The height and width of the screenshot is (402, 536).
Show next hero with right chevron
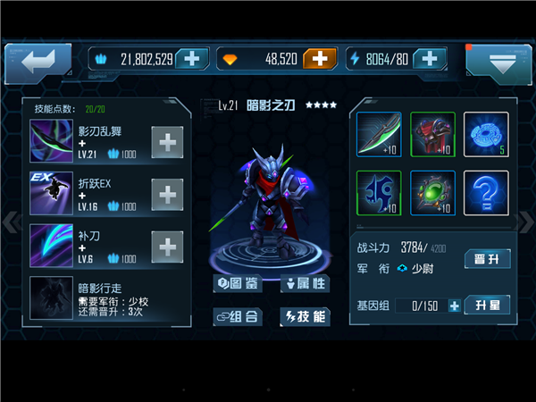[x=524, y=222]
